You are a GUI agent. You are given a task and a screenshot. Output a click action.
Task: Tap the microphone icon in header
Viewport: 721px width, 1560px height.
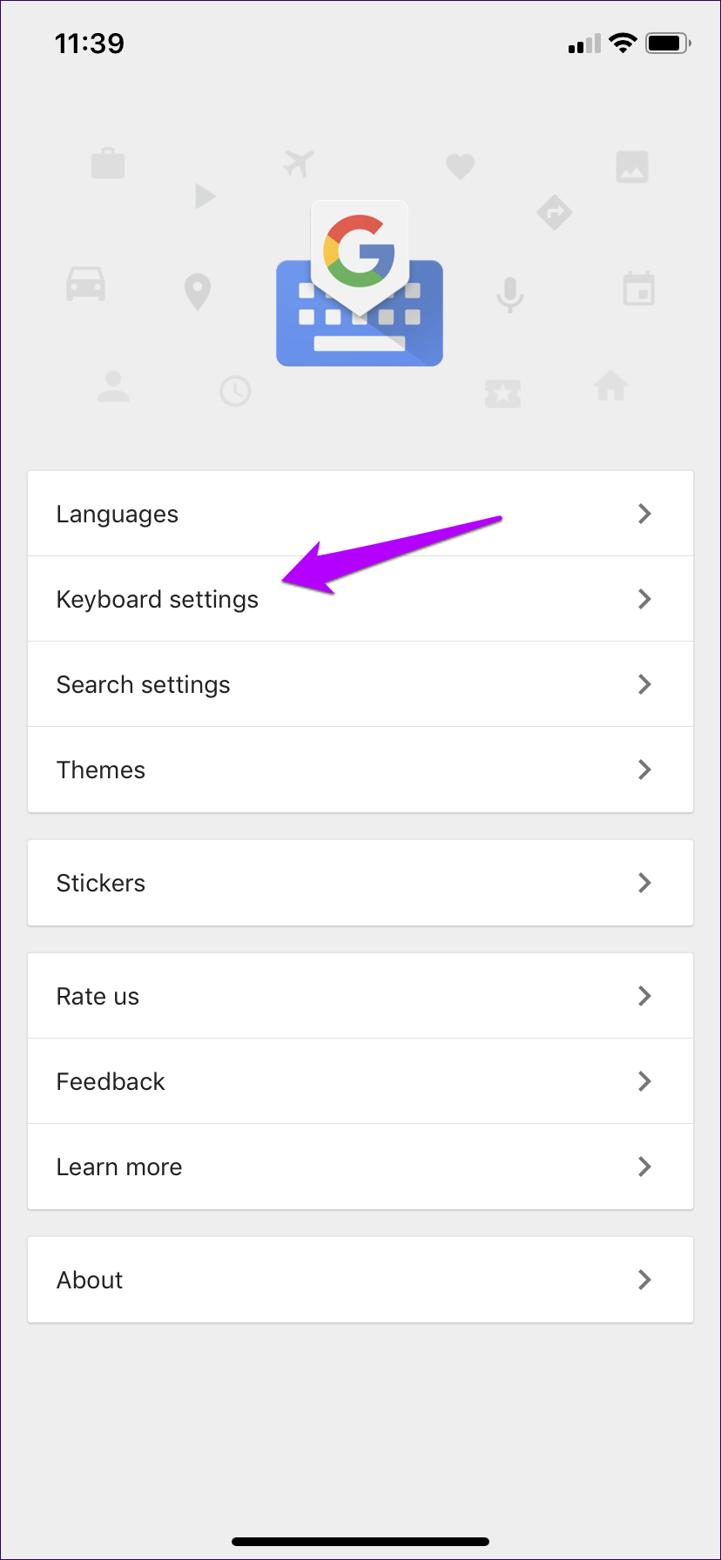click(x=510, y=294)
